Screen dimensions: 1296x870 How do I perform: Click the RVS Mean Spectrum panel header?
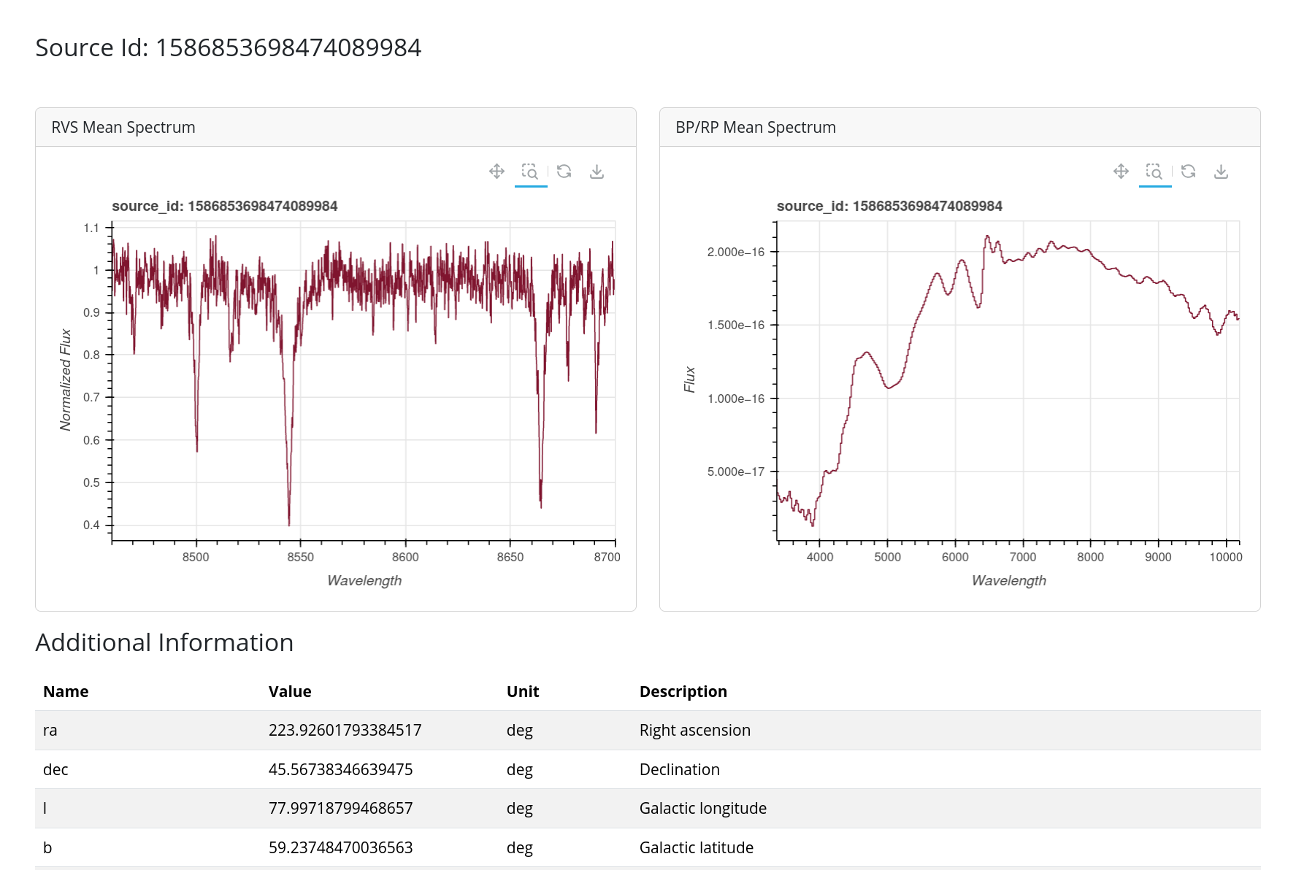[123, 128]
